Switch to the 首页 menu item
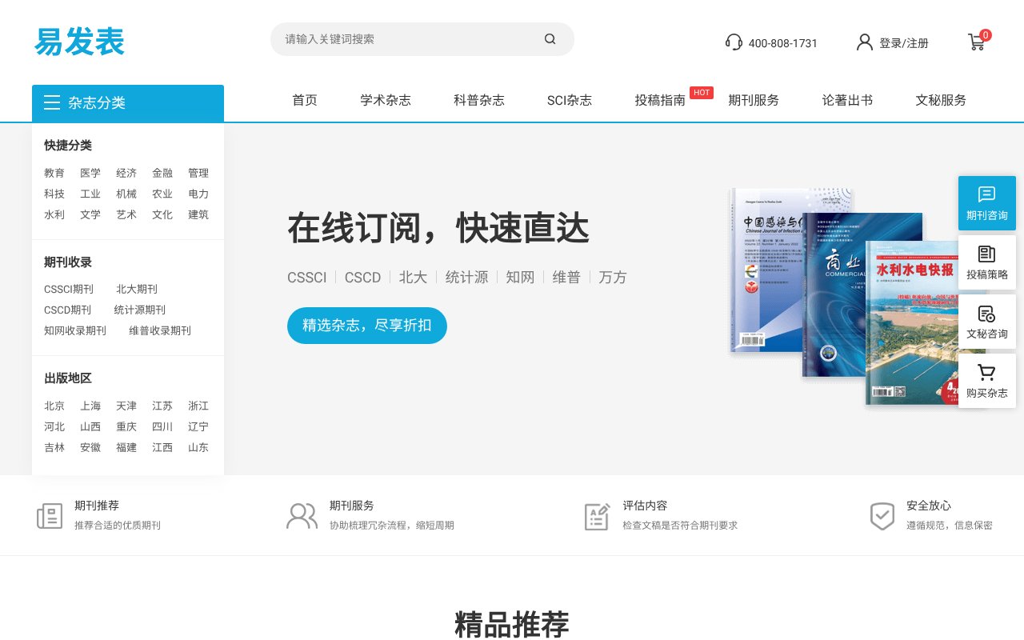Image resolution: width=1024 pixels, height=640 pixels. [304, 100]
